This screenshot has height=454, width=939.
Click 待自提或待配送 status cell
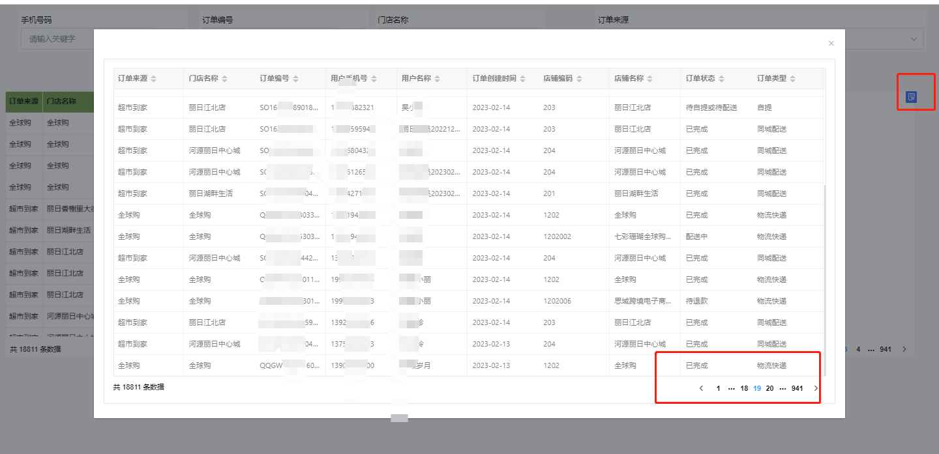(711, 107)
